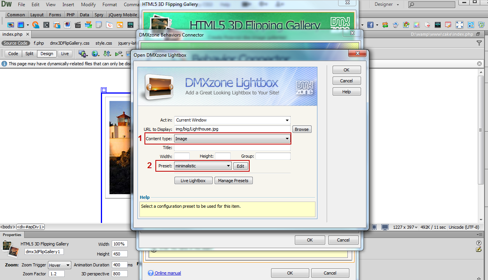Click the filter funnel icon
This screenshot has height=280, width=488.
tap(479, 43)
